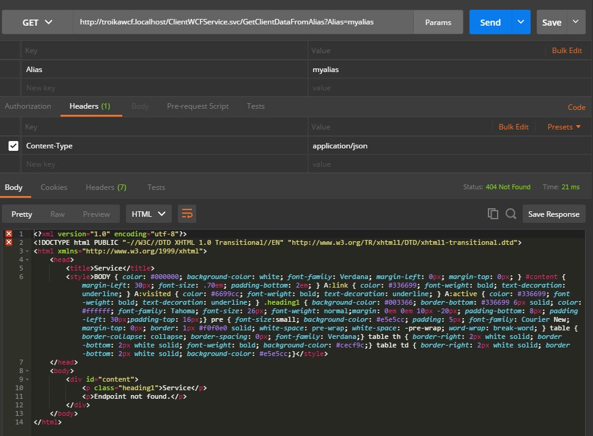Select the request Headers (1) tab
This screenshot has height=436, width=593.
90,106
